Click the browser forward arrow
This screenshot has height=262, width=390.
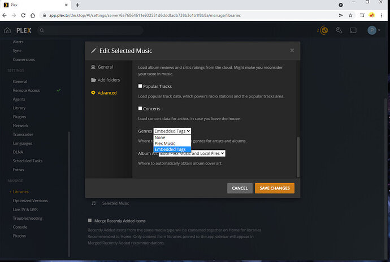point(14,15)
